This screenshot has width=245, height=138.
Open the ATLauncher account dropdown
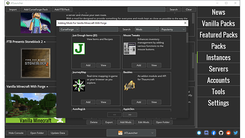pyautogui.click(x=131, y=133)
